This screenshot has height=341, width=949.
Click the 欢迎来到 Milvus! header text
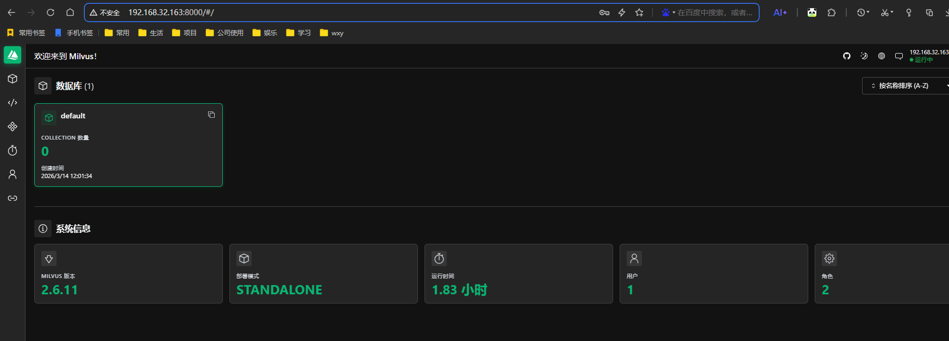pos(65,56)
